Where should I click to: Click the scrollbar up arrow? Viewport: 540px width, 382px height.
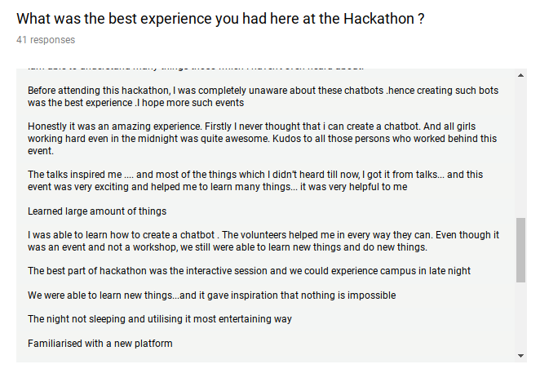(520, 75)
